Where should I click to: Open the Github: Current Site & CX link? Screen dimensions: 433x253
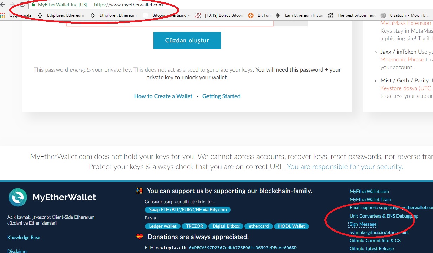(375, 240)
